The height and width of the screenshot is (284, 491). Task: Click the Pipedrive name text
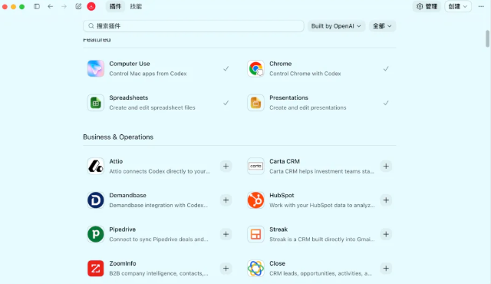click(123, 230)
